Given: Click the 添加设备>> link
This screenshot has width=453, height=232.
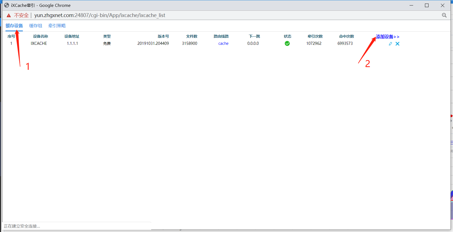Looking at the screenshot, I should [387, 37].
